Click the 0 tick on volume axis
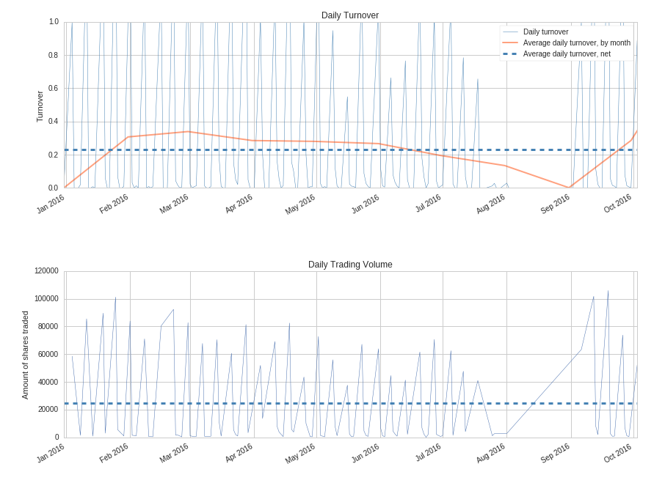Viewport: 665px width, 483px height. pyautogui.click(x=57, y=438)
